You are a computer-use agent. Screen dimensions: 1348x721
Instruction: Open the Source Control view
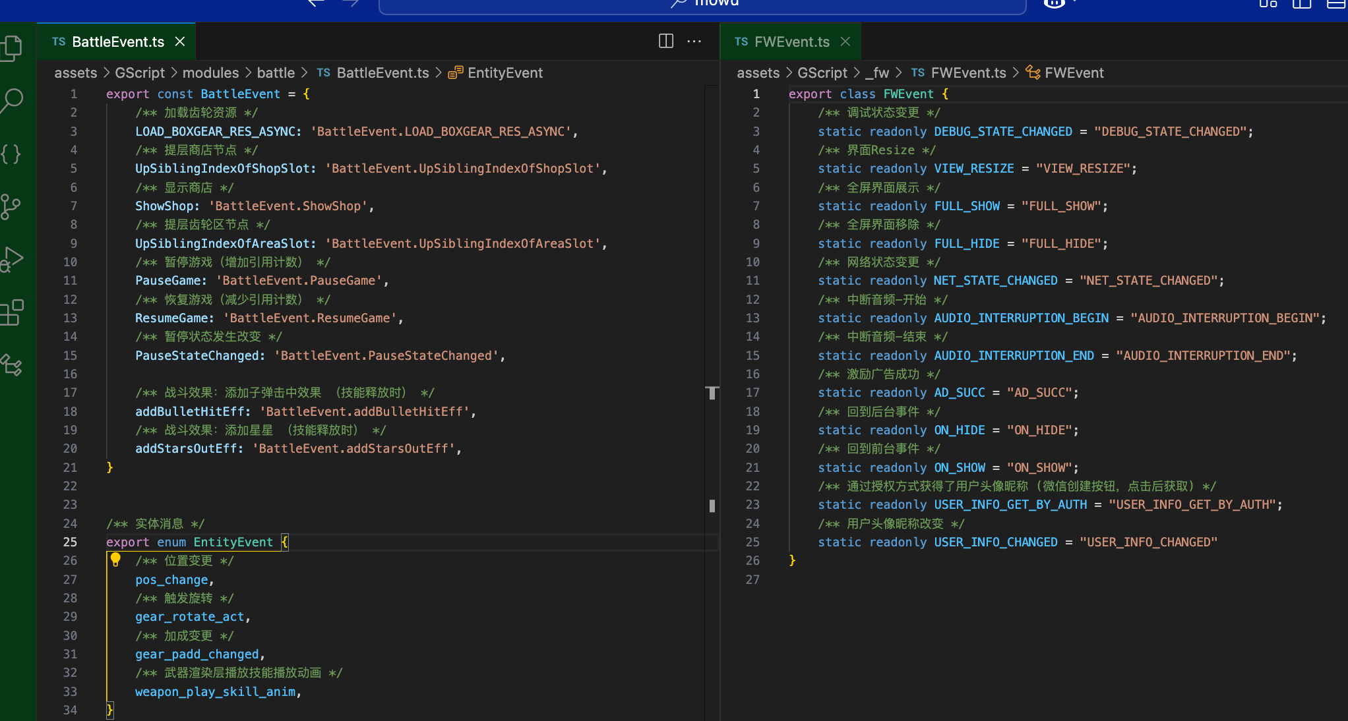11,207
